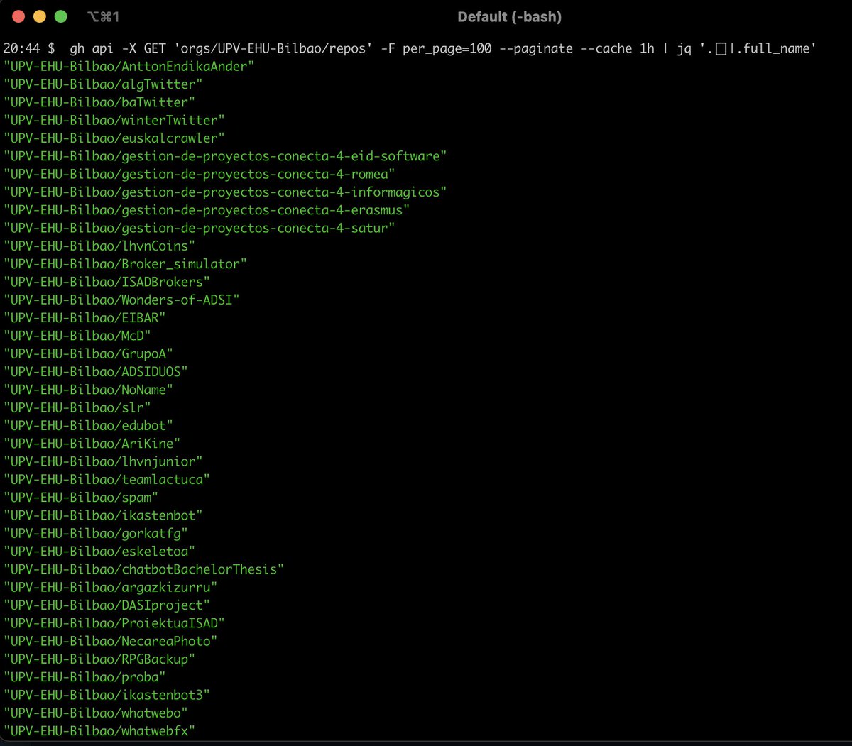Viewport: 852px width, 746px height.
Task: Select the conecta-4-satur repo line
Action: coord(200,228)
